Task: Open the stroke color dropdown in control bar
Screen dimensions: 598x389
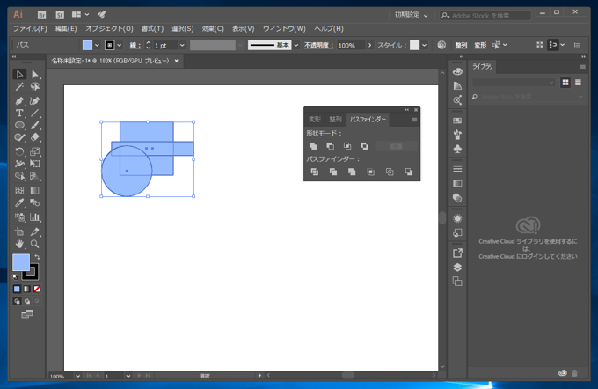Action: pyautogui.click(x=120, y=45)
